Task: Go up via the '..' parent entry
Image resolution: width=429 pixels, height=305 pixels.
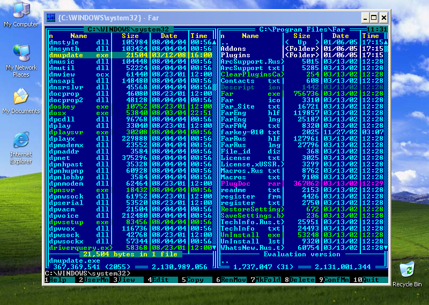Action: pos(225,42)
